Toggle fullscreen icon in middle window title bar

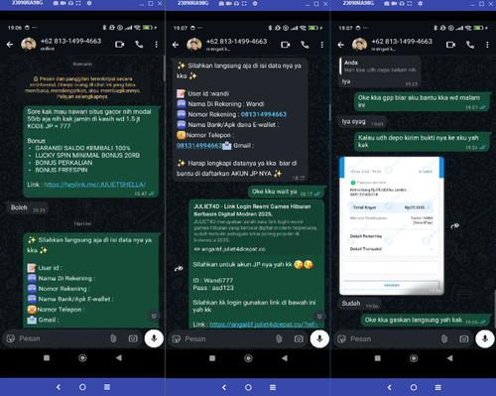244,3
